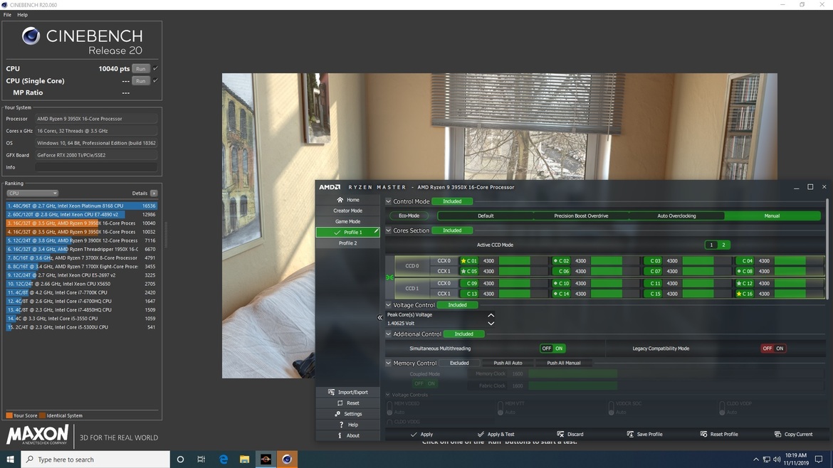
Task: Collapse the Additional Control section
Action: (388, 334)
